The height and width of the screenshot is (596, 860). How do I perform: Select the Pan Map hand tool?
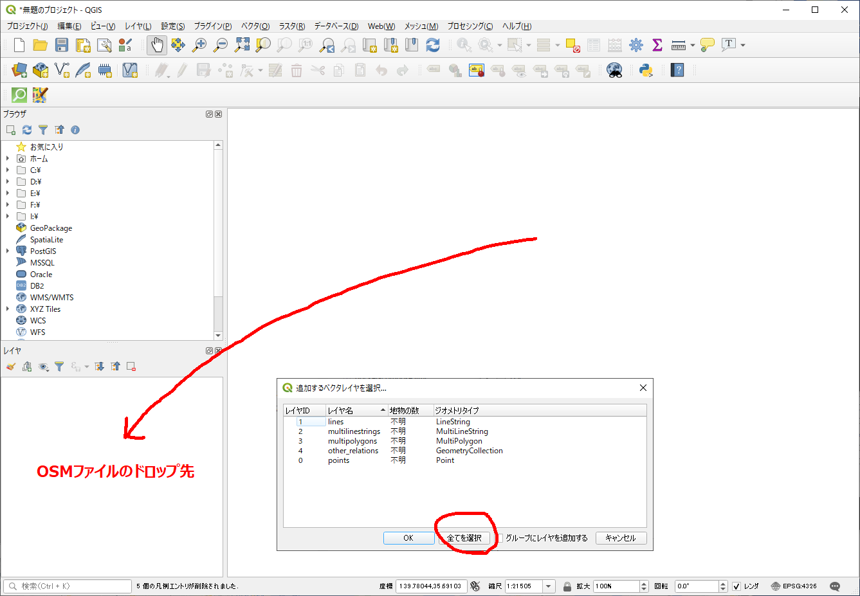click(157, 45)
